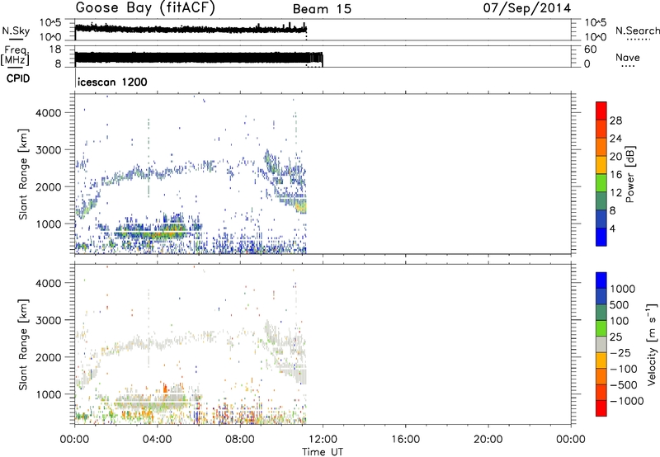
Task: Click the '10^5' label left of N.Sky panel
Action: click(50, 23)
